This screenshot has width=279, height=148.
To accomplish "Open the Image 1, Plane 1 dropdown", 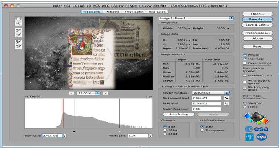I will coord(196,18).
